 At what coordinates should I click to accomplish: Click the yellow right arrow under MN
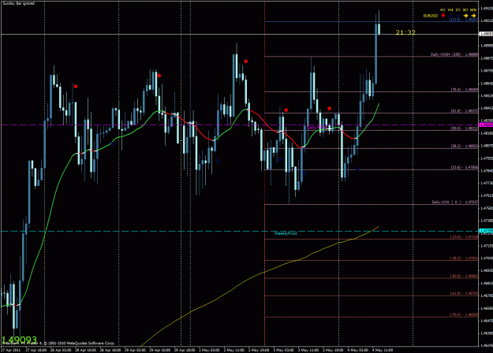(473, 16)
